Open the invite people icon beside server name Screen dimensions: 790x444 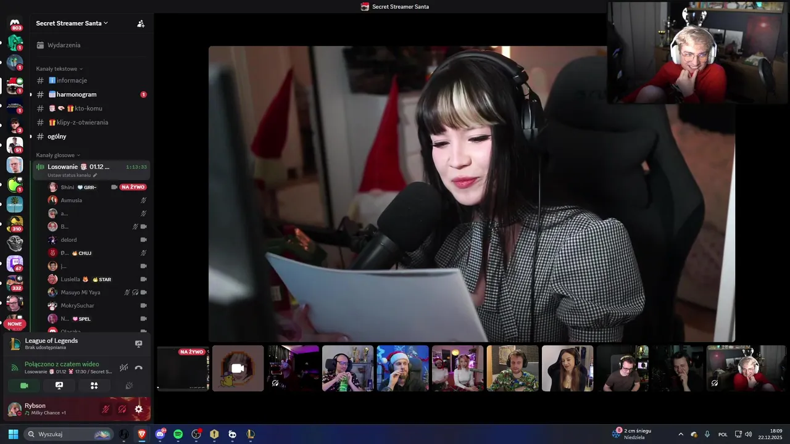click(x=141, y=23)
